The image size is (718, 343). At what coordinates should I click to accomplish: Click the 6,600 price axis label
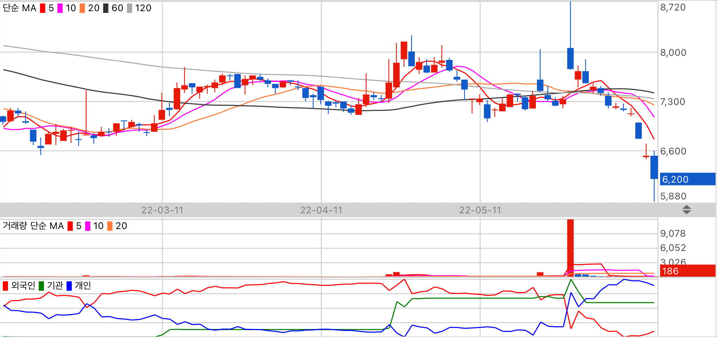673,151
